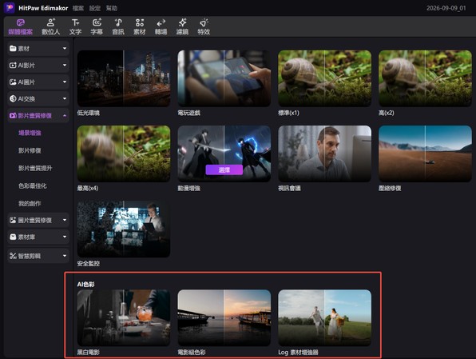
Task: Click the project name 2026-09-09_01
Action: pos(446,8)
